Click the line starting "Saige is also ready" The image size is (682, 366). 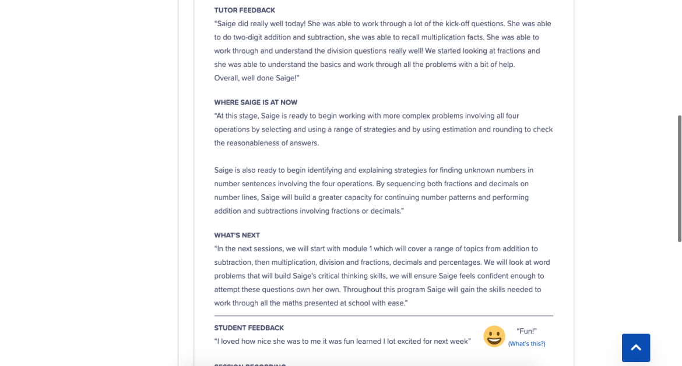[x=373, y=170]
